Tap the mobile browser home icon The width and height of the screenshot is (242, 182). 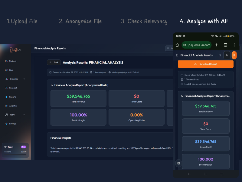point(177,45)
